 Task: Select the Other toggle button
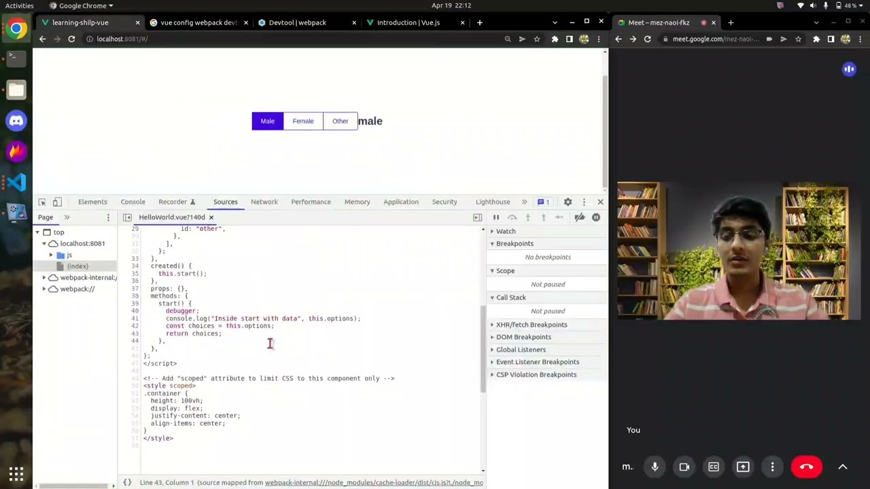(x=341, y=121)
